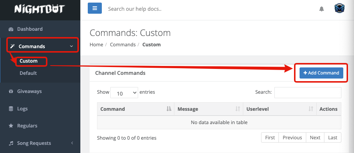
Task: Select Custom under Commands
Action: [29, 61]
